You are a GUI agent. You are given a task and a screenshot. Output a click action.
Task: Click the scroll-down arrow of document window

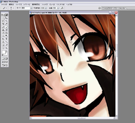click(x=116, y=116)
